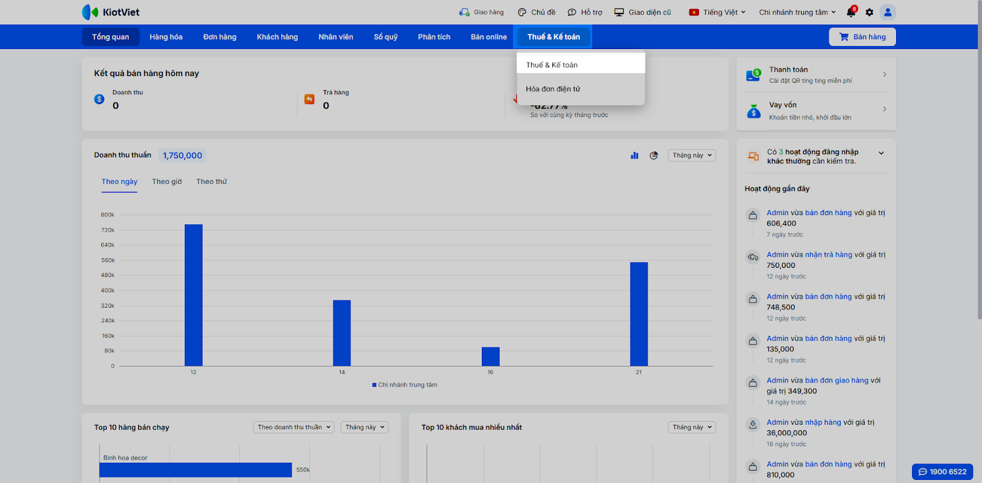The image size is (982, 483).
Task: Open the settings gear
Action: [x=869, y=12]
